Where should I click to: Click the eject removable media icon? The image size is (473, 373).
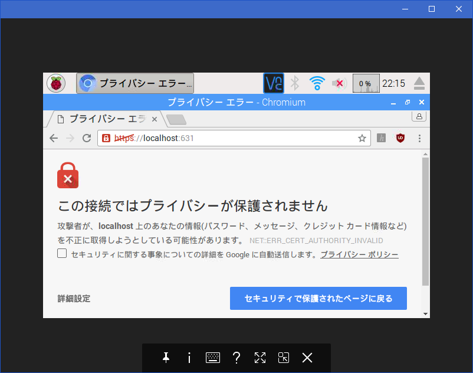pyautogui.click(x=419, y=83)
